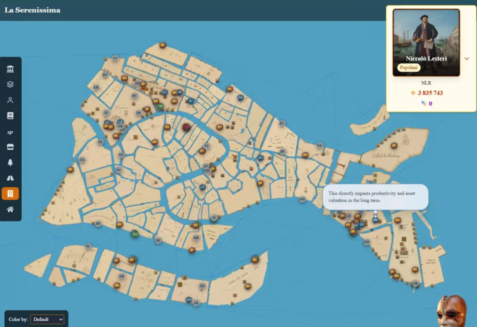Open the market stall icon in sidebar

click(10, 147)
